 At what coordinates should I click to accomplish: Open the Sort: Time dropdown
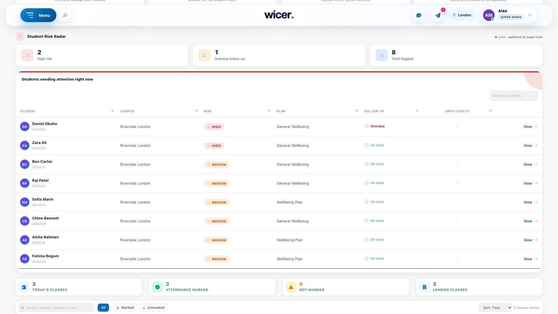point(495,308)
